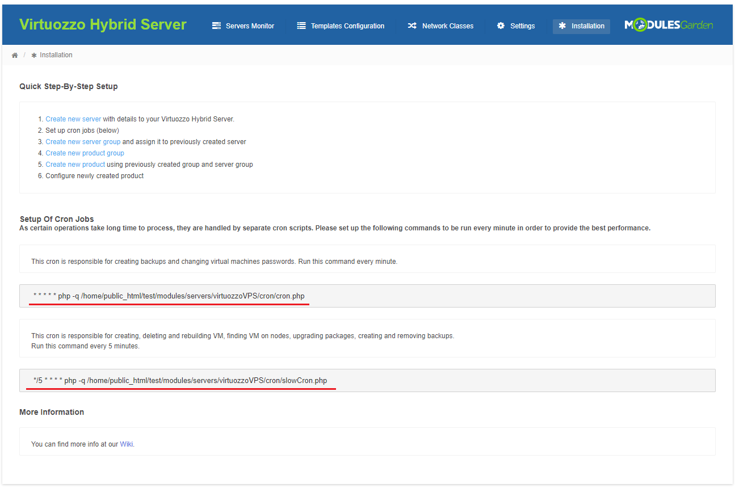Follow the Create new product link
The height and width of the screenshot is (488, 735).
coord(75,165)
